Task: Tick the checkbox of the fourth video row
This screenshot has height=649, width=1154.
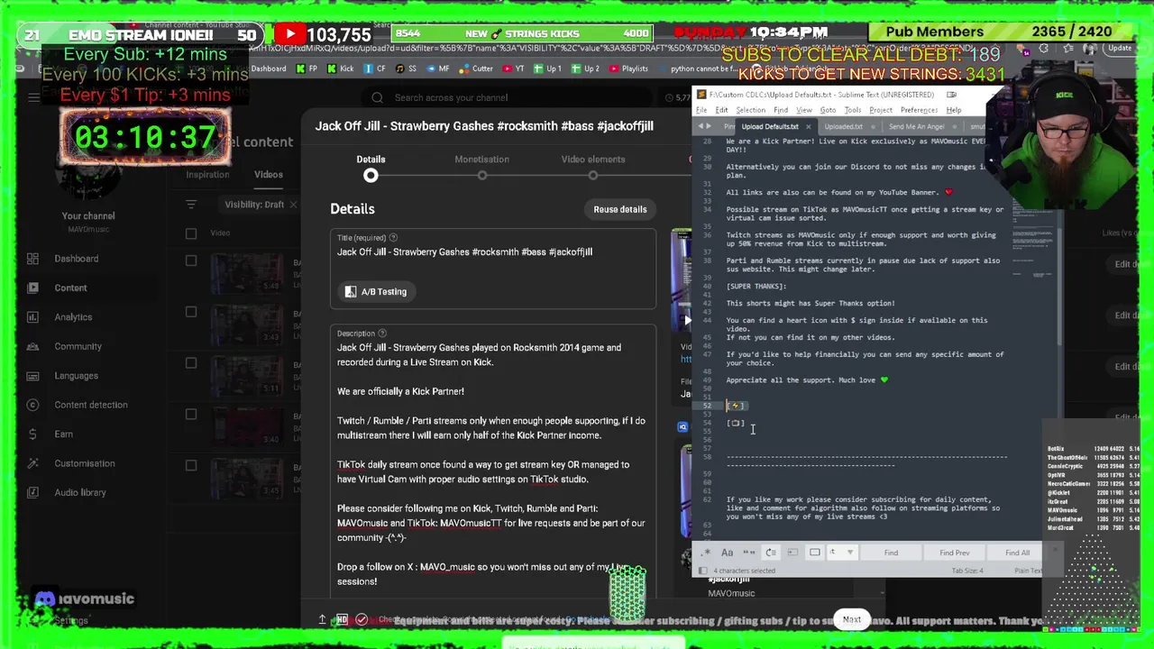Action: point(191,415)
